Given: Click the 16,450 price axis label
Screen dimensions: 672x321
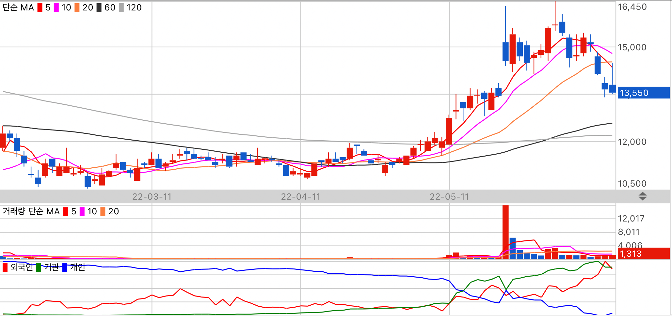Looking at the screenshot, I should pos(632,7).
